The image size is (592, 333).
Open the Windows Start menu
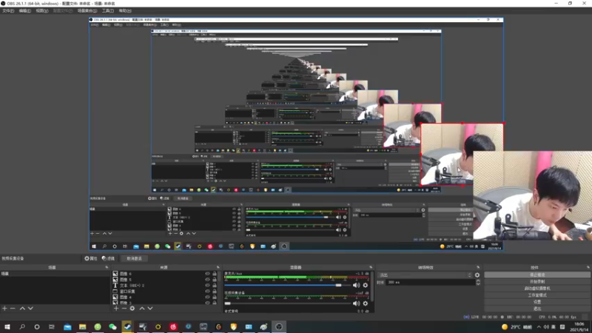click(7, 327)
